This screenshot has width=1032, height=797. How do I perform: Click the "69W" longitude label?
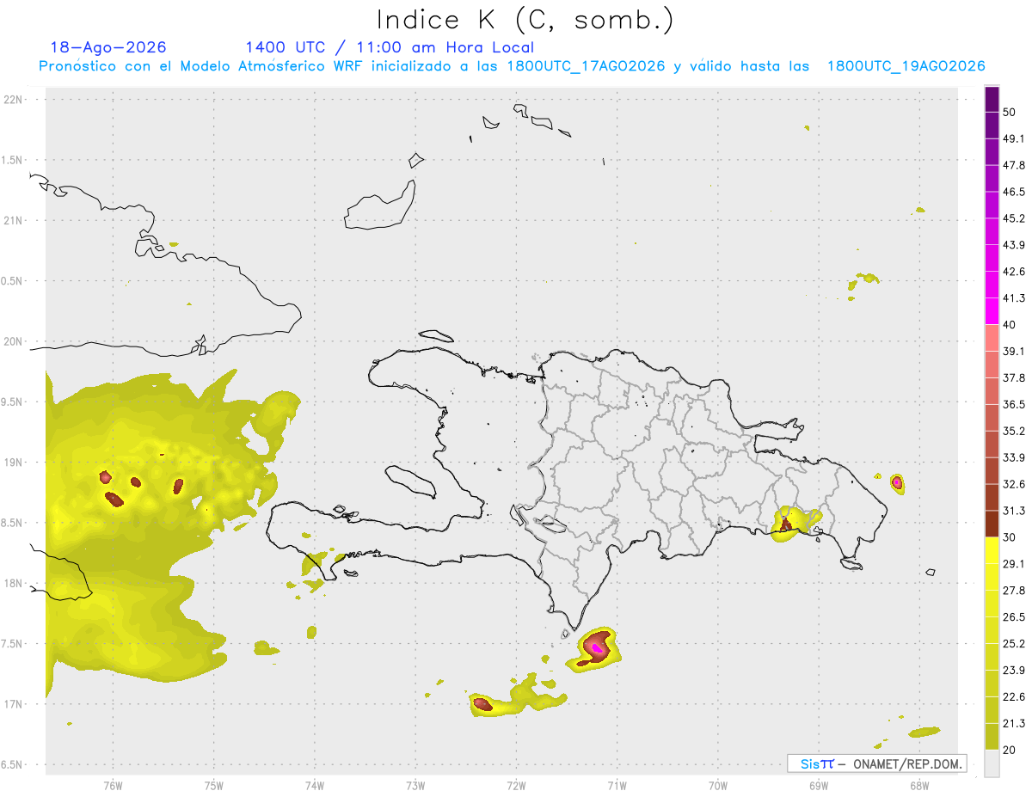(819, 786)
